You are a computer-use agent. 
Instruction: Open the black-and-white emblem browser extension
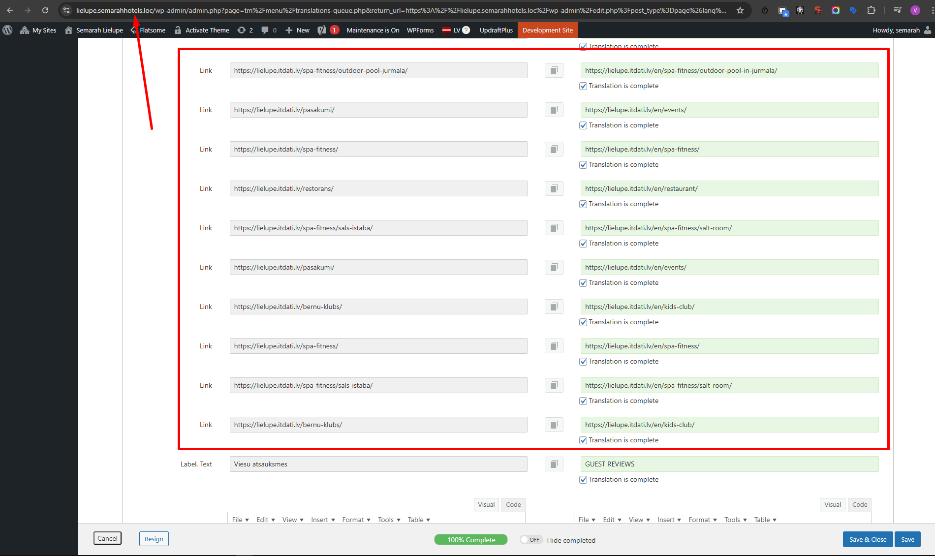[800, 10]
